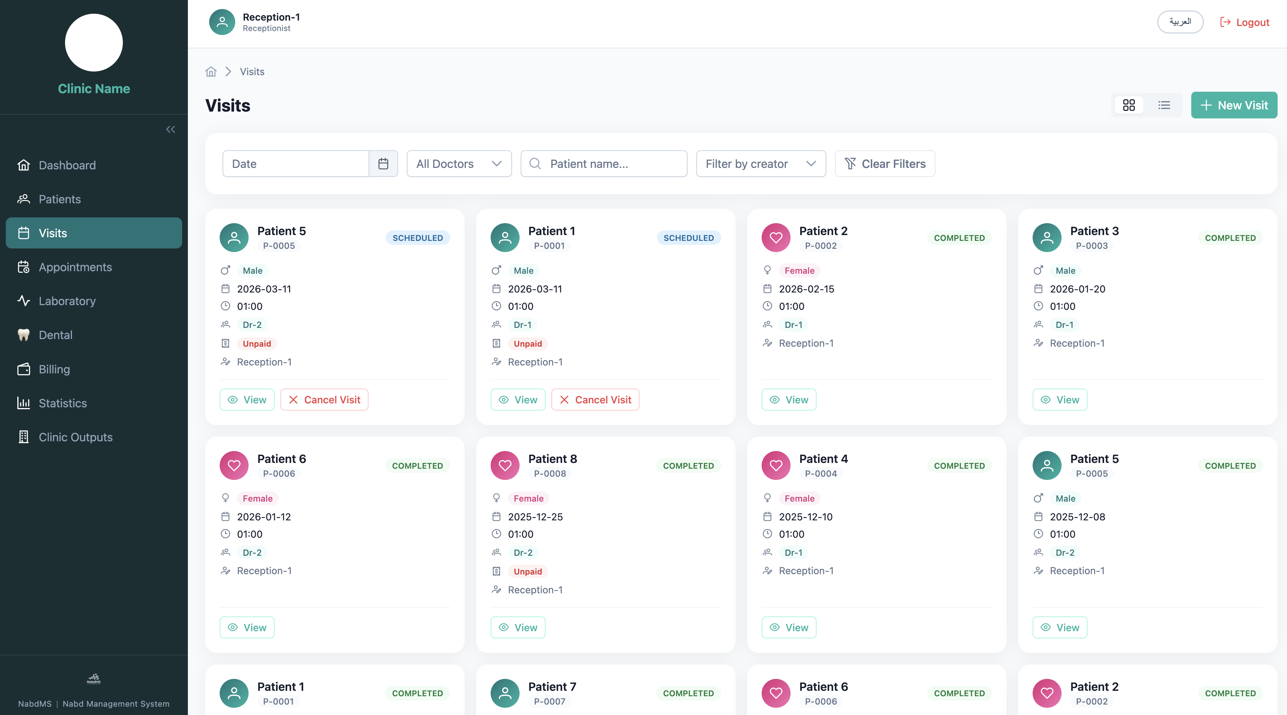Click Patient 3 avatar icon

[x=1047, y=238]
